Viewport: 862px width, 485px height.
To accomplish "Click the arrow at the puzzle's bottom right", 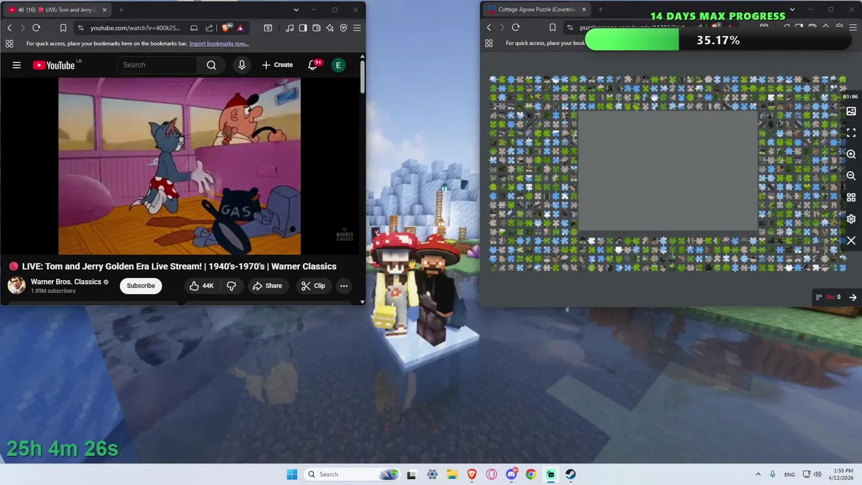I will pos(853,297).
